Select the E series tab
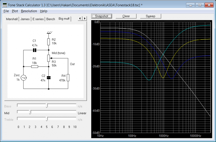Viewport: 216px width, 142px height. 38,19
